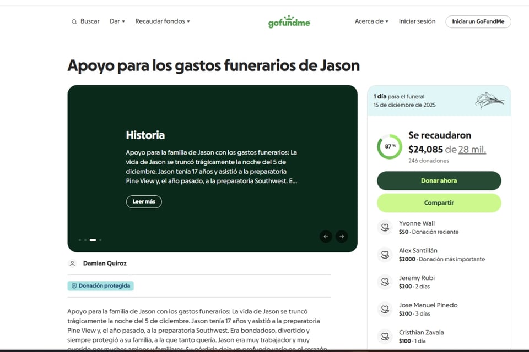The width and height of the screenshot is (529, 352).
Task: Select the active third carousel dot
Action: 93,240
